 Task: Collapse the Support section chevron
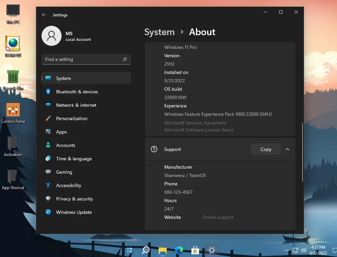click(287, 149)
